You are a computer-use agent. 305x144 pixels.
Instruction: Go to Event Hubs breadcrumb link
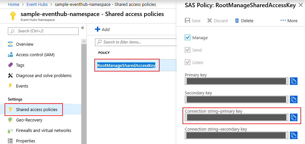[37, 4]
